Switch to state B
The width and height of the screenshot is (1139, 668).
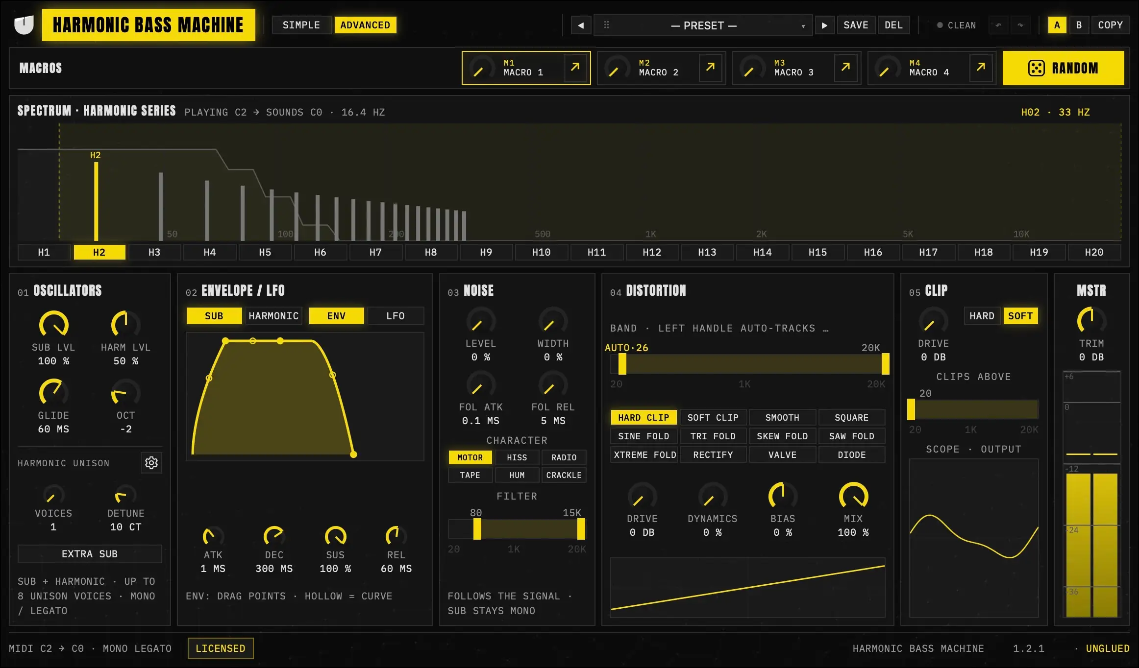click(x=1078, y=25)
